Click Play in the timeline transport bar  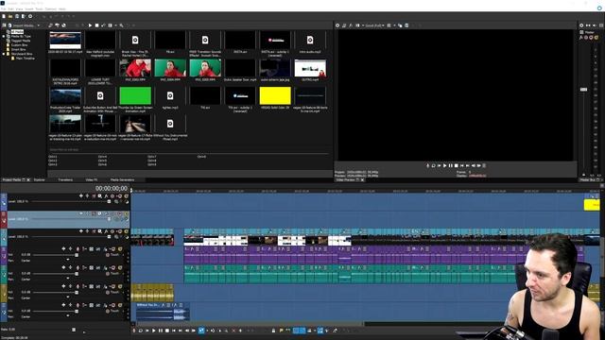pyautogui.click(x=153, y=331)
